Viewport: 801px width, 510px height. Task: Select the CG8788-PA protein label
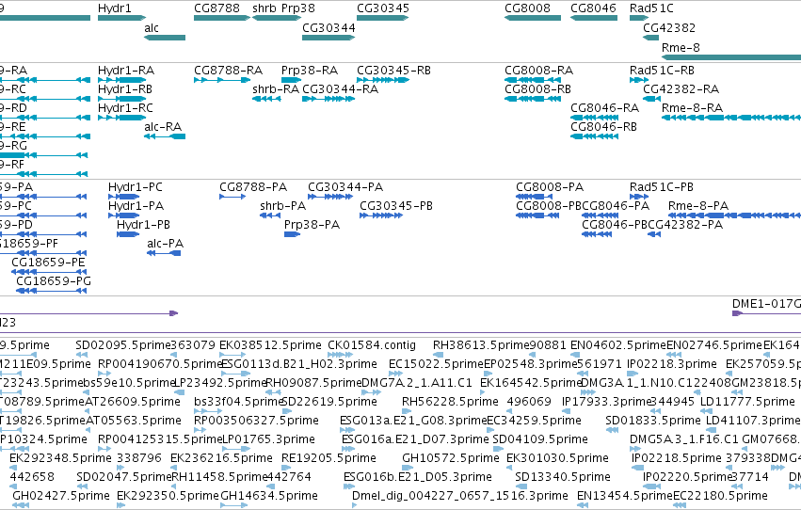pyautogui.click(x=253, y=187)
